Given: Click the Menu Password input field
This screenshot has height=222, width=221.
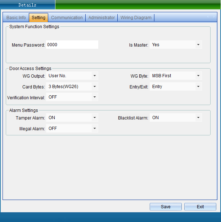Looking at the screenshot, I should 72,45.
